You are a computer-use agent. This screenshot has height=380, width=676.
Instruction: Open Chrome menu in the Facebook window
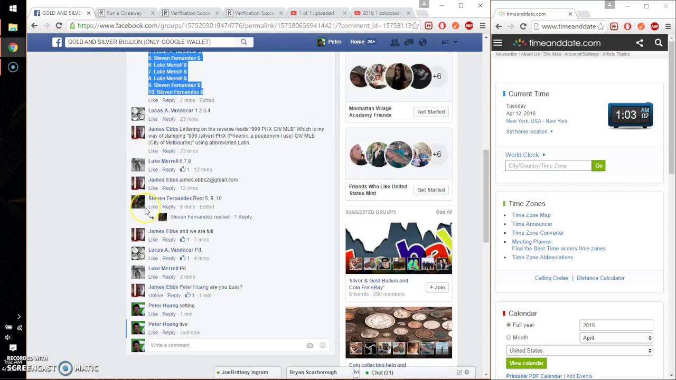coord(482,25)
